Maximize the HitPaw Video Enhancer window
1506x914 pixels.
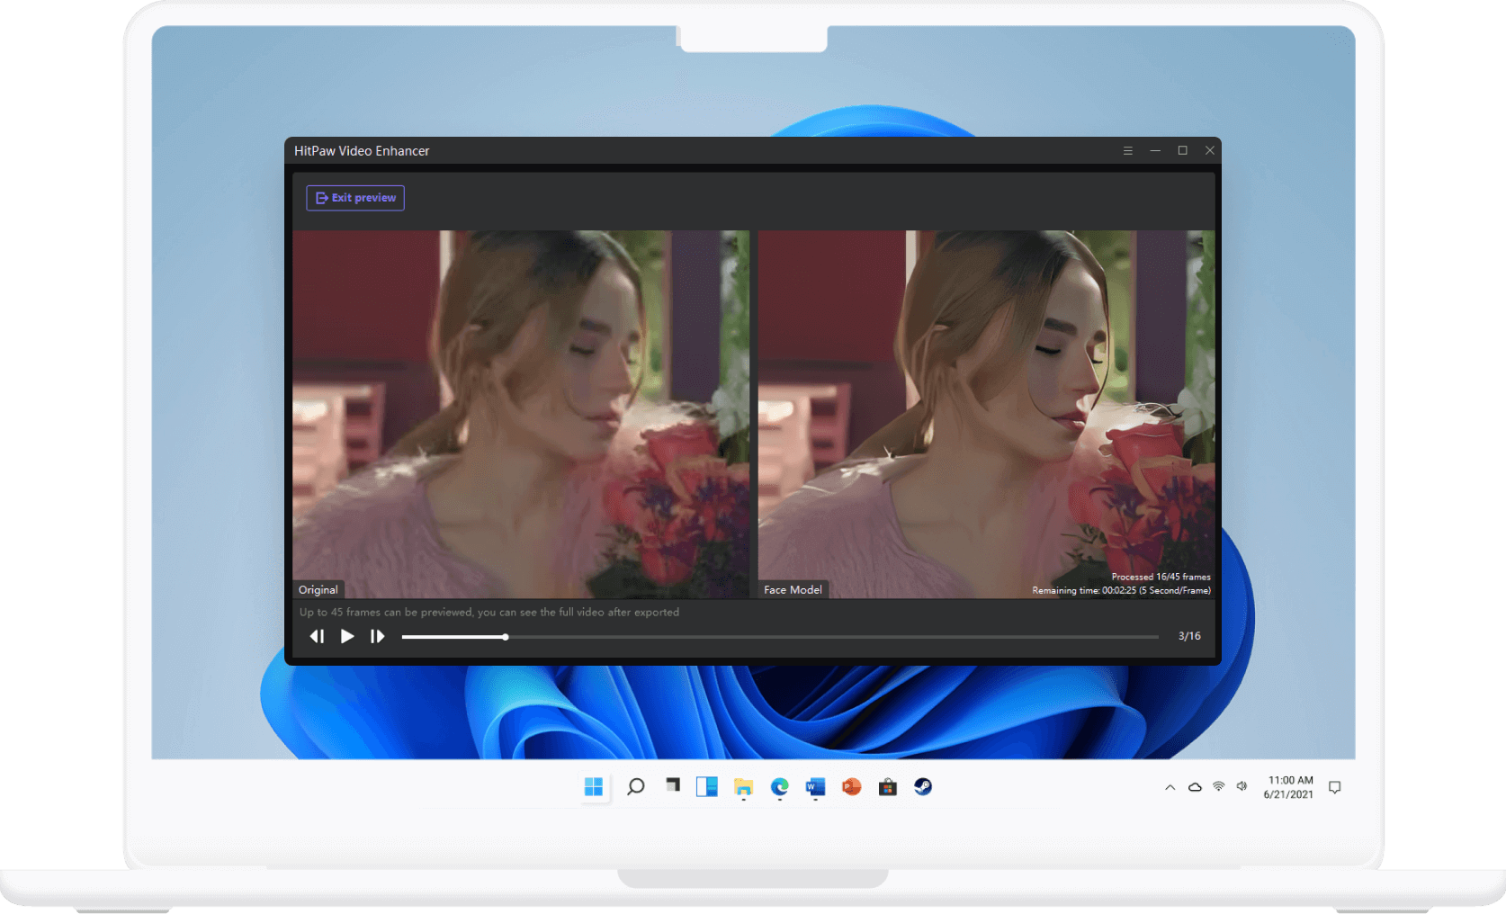coord(1183,151)
